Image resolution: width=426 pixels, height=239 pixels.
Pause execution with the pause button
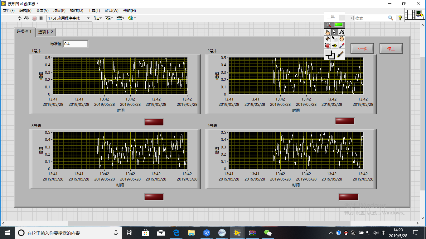tap(41, 18)
